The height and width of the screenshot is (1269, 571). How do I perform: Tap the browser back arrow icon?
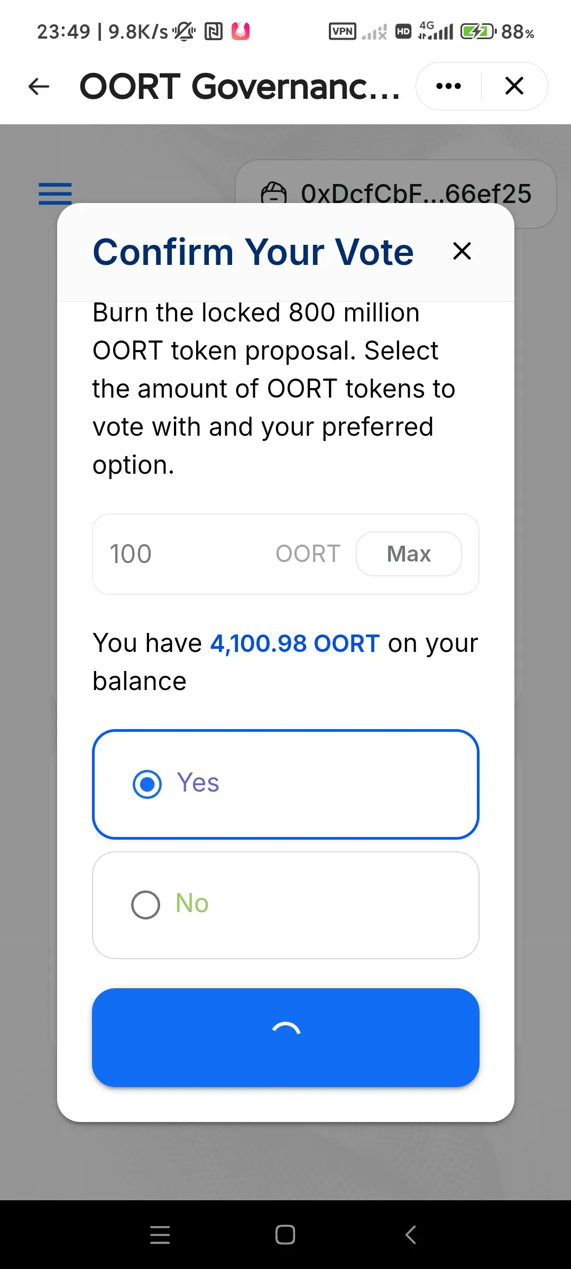click(39, 86)
